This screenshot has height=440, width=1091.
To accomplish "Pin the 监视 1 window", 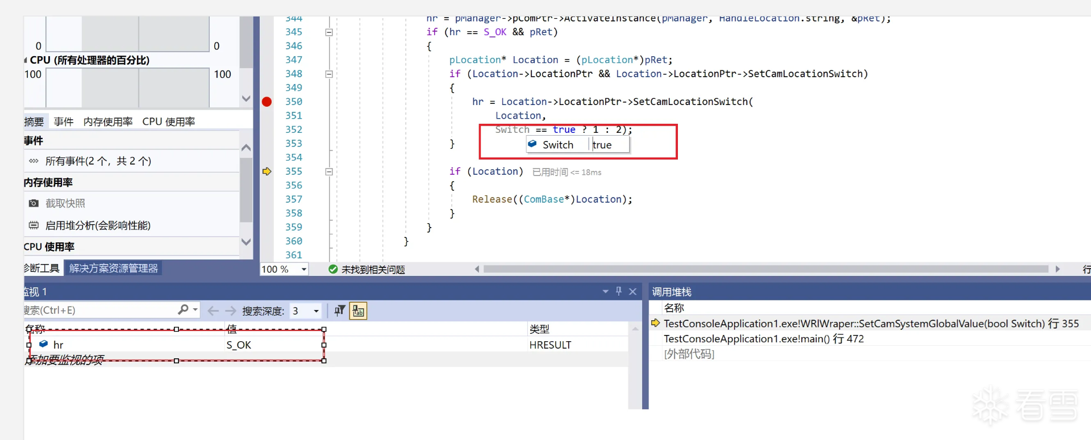I will pyautogui.click(x=619, y=291).
